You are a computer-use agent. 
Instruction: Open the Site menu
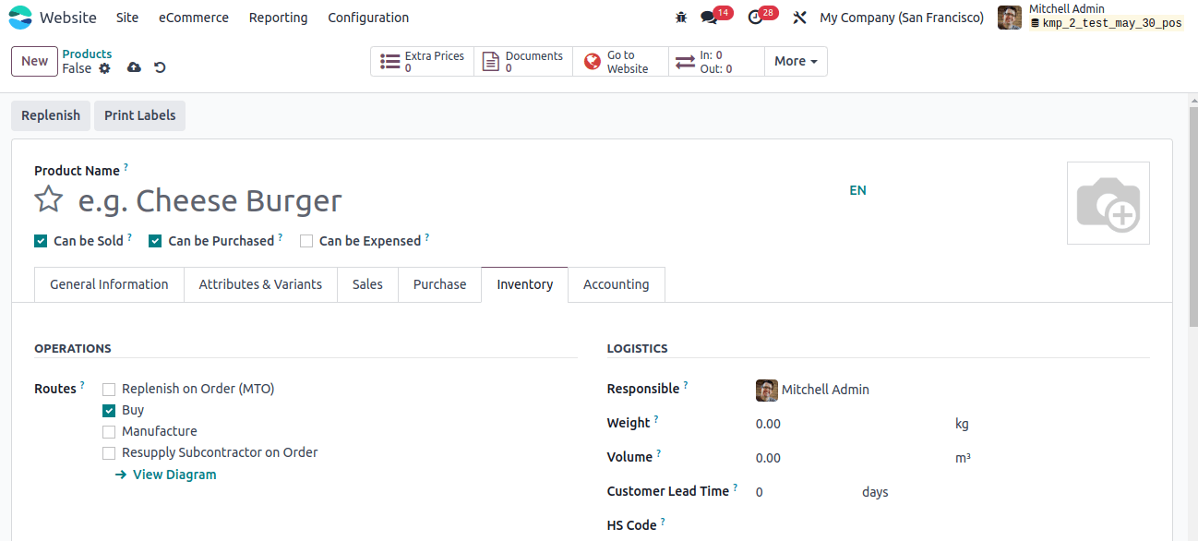point(127,18)
